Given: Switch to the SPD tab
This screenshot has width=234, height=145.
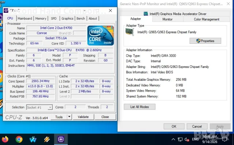Looking at the screenshot, I should pos(54,19).
